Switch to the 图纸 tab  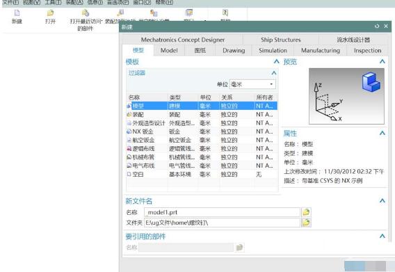pos(200,50)
